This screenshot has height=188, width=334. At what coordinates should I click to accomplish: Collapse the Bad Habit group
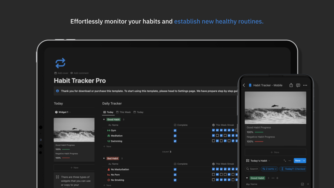(x=104, y=158)
